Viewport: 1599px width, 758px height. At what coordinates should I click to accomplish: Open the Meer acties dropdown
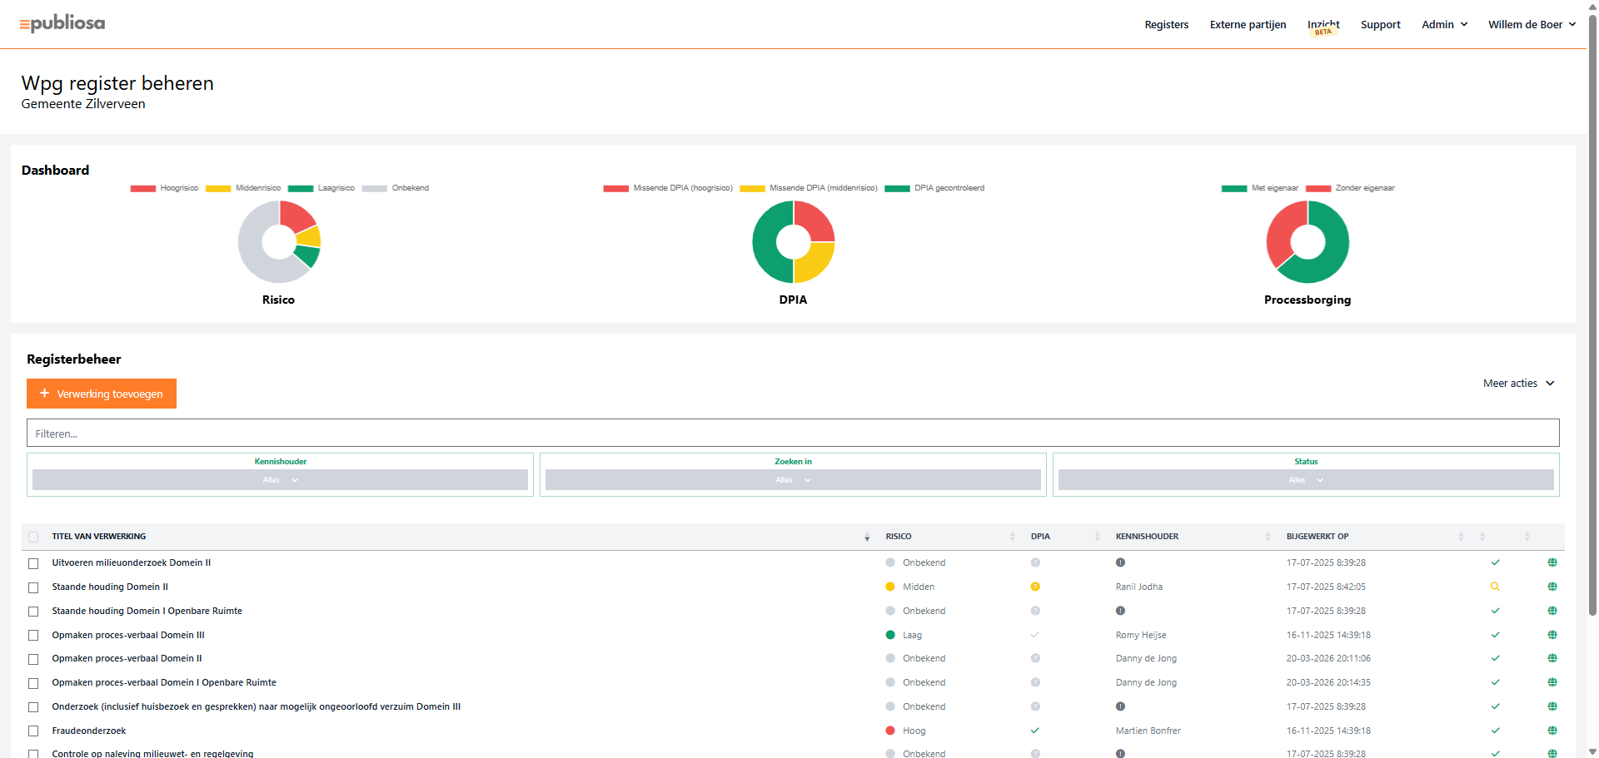(1518, 384)
